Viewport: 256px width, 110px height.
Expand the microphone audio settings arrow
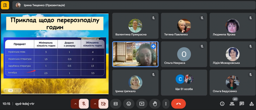pyautogui.click(x=75, y=104)
